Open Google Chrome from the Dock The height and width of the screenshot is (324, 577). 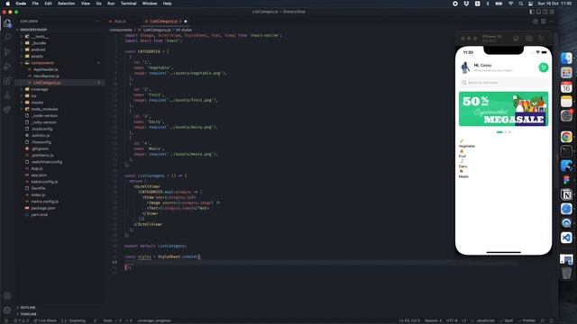coord(566,137)
